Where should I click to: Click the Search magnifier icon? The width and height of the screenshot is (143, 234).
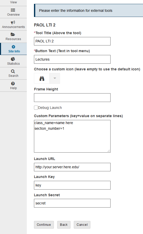click(13, 71)
